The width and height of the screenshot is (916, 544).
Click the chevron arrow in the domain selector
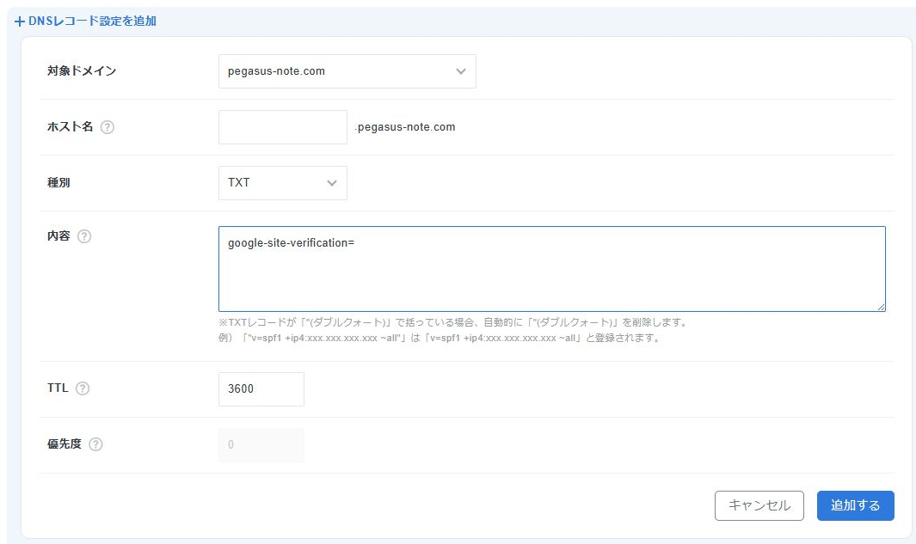click(461, 71)
